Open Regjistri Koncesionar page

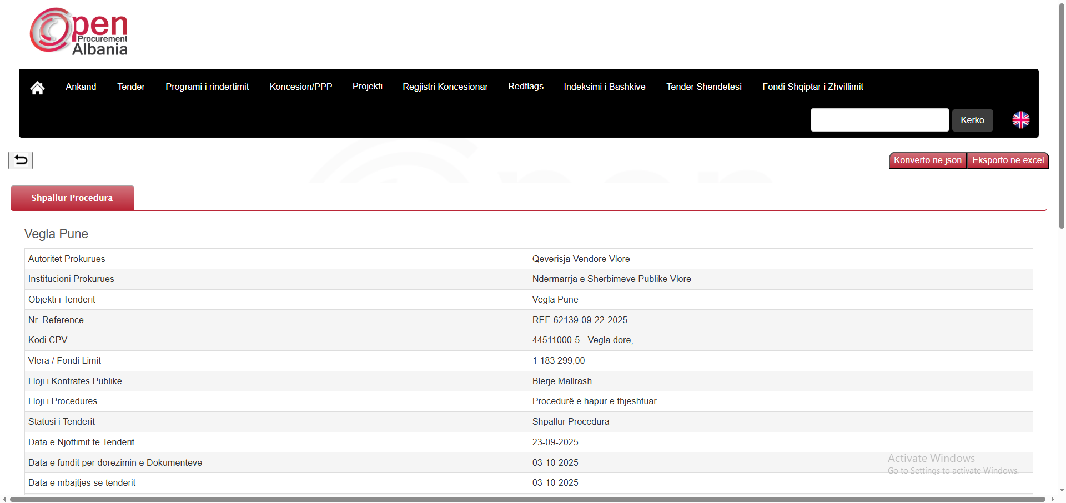click(x=445, y=87)
